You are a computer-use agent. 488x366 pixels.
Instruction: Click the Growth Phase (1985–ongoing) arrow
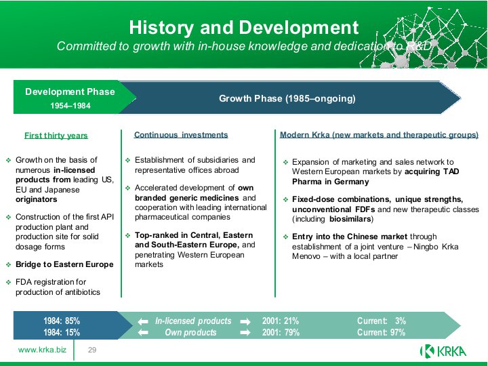[x=287, y=98]
